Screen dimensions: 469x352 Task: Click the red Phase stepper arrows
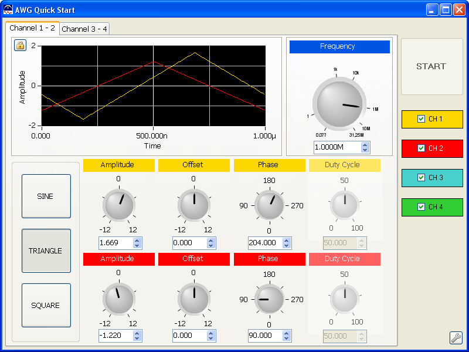point(287,336)
